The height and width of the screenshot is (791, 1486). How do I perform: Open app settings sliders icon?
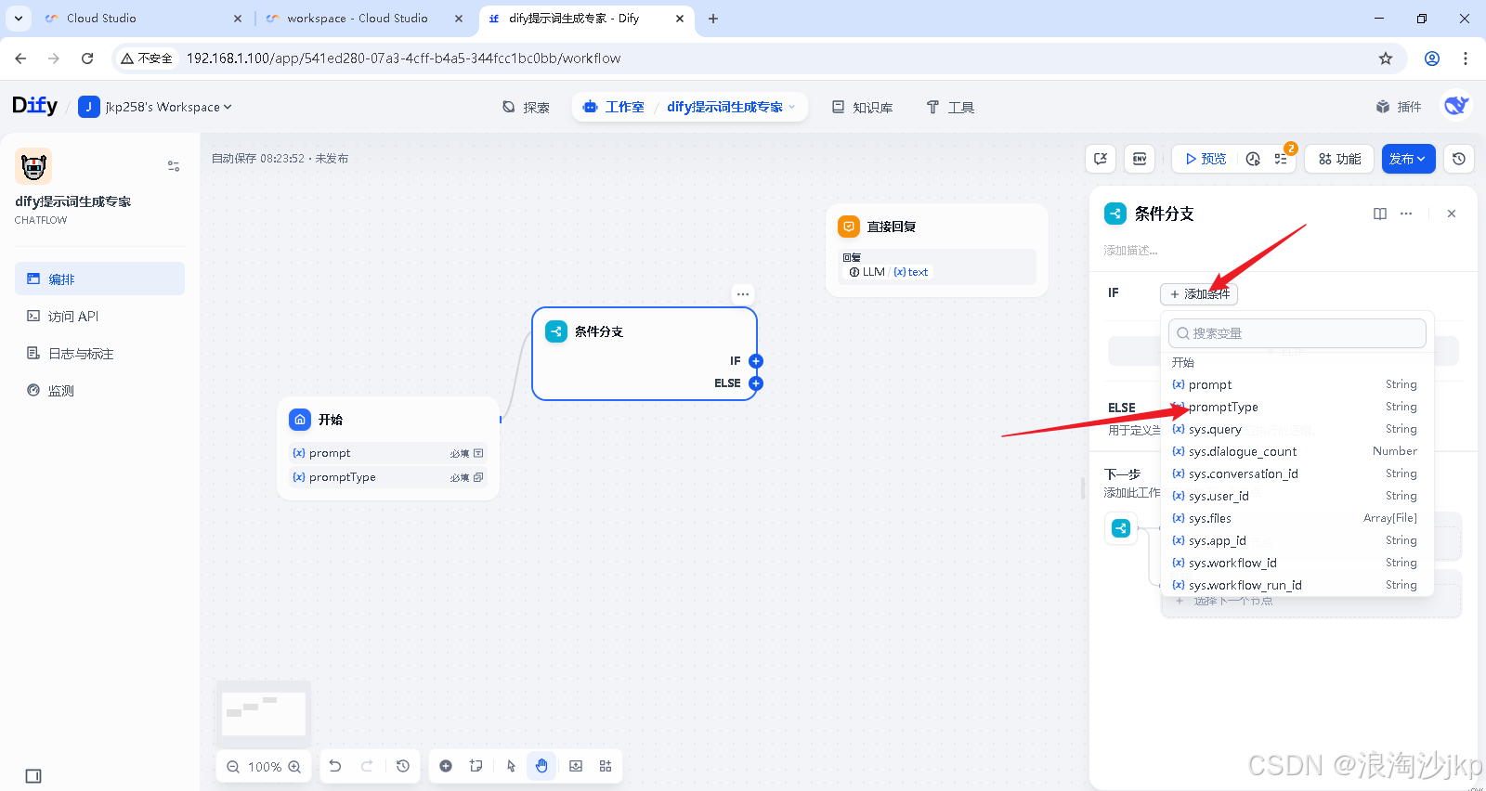[x=174, y=166]
